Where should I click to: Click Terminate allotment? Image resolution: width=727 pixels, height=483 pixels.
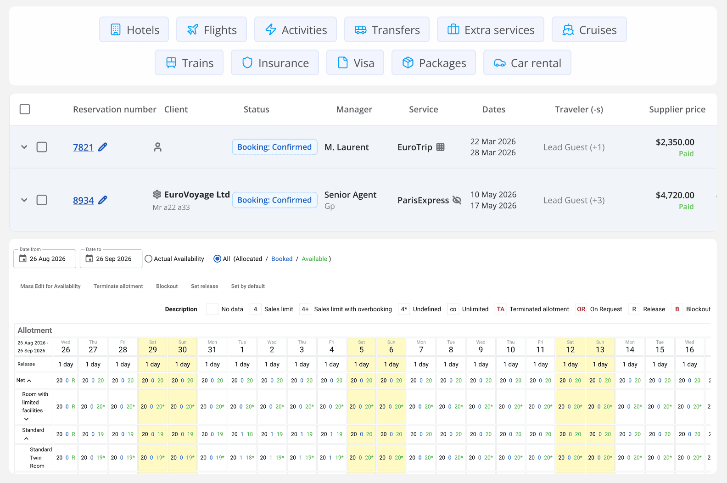click(118, 286)
